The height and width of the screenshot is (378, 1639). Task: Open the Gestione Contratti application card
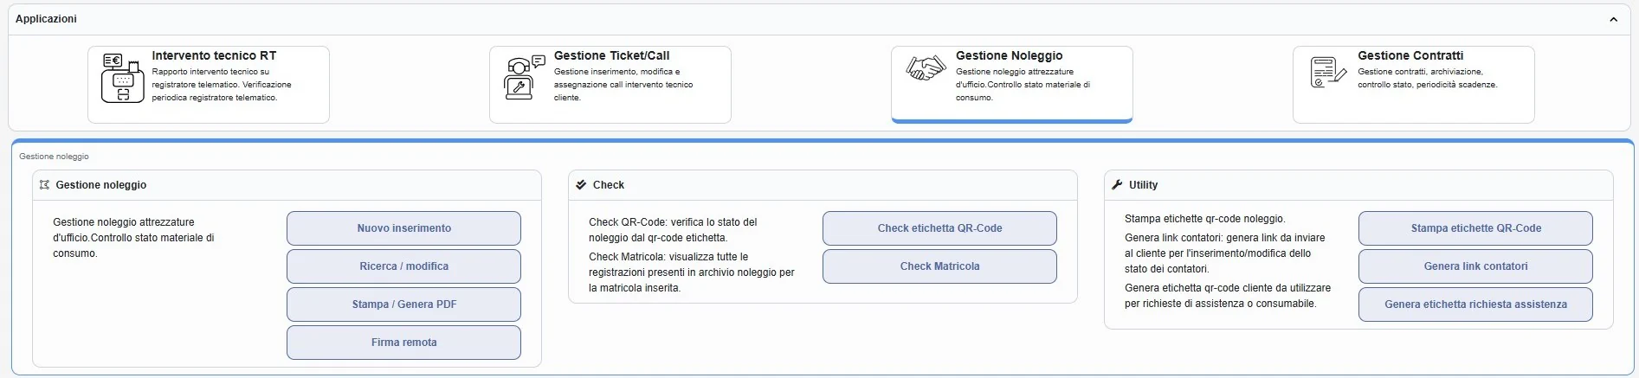click(x=1414, y=85)
